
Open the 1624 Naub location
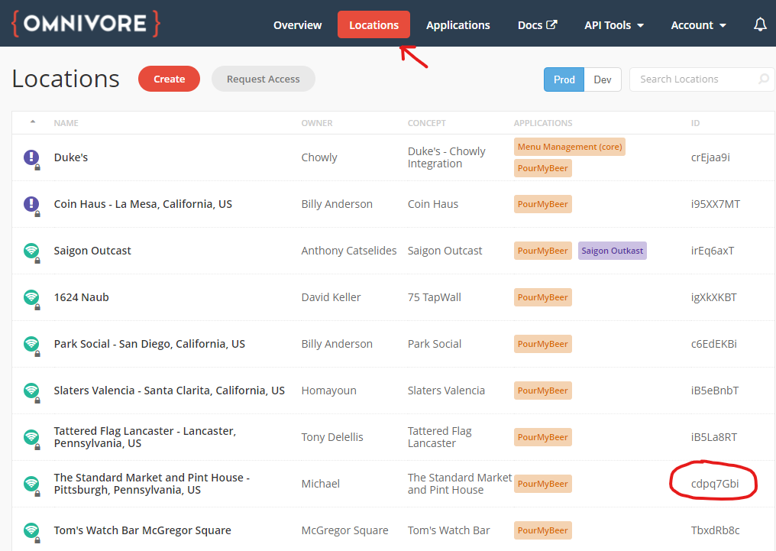coord(81,297)
